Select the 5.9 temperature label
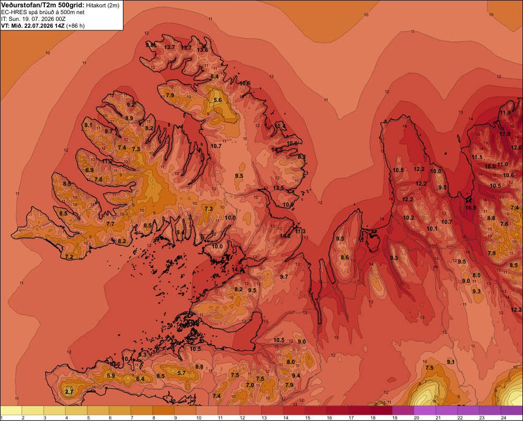Screen dimensions: 523x421 pos(111,376)
